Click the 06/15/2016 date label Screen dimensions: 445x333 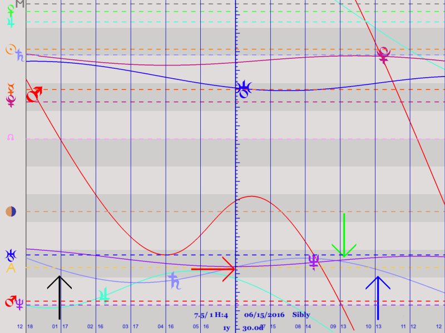(x=264, y=315)
